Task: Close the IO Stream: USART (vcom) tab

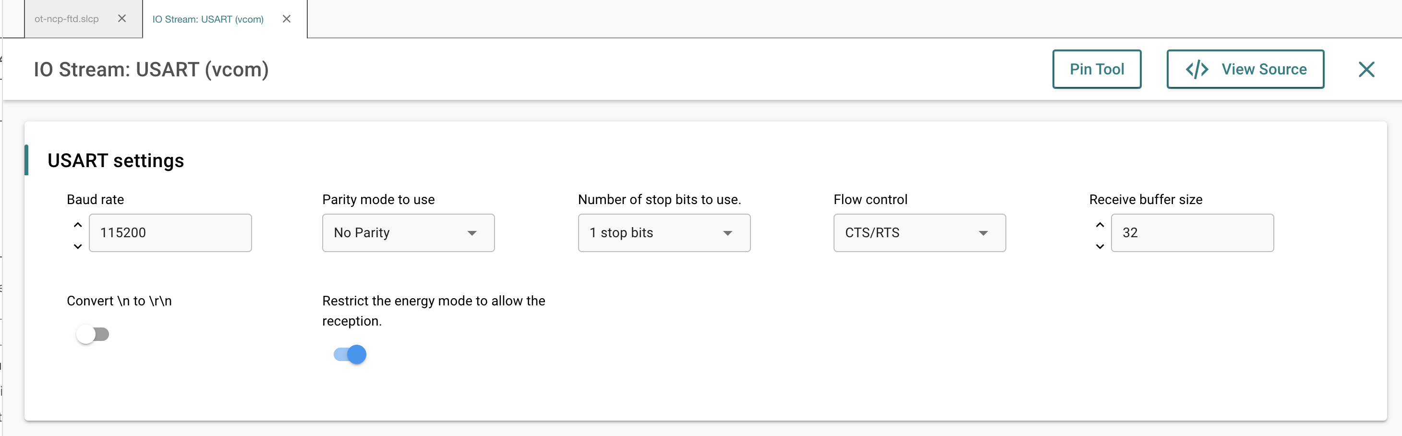Action: 287,19
